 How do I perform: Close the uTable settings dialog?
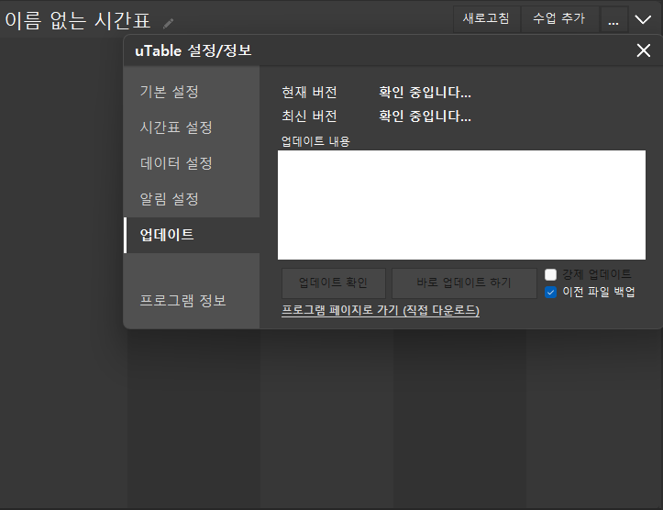coord(644,50)
